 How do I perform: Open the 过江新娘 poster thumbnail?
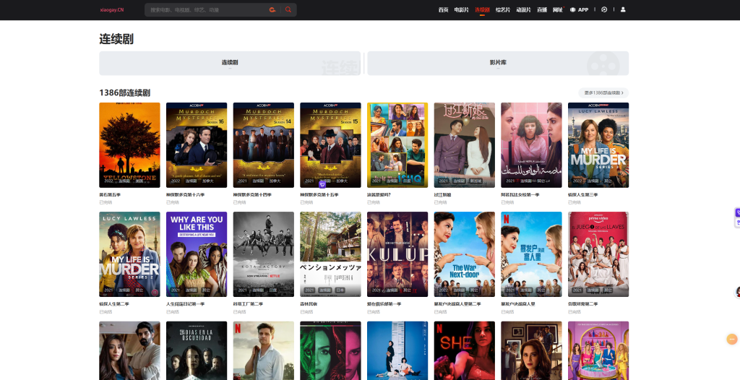pyautogui.click(x=465, y=145)
